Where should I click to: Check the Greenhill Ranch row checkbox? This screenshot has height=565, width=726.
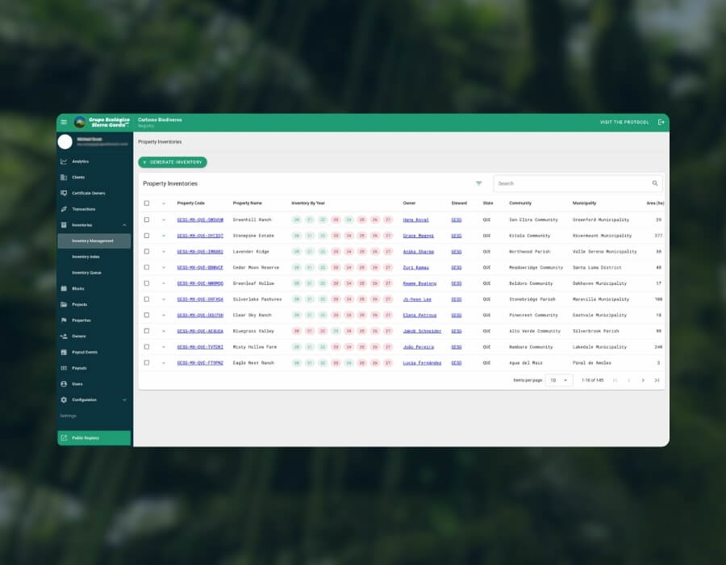[147, 220]
